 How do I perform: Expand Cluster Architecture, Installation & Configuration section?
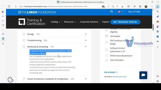pyautogui.click(x=86, y=79)
